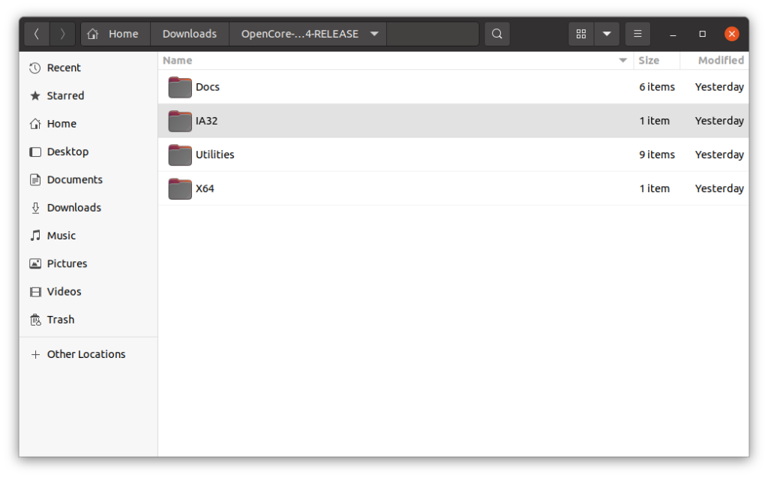The height and width of the screenshot is (478, 768).
Task: Go to Home label in the sidebar
Action: point(61,124)
